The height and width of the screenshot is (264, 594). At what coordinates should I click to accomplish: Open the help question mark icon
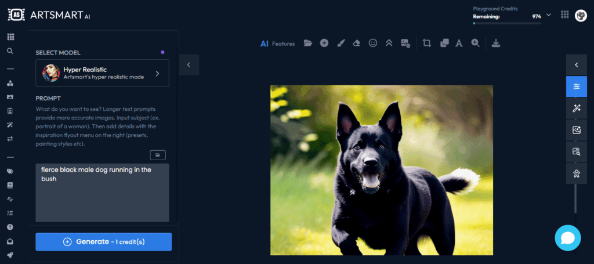click(10, 227)
